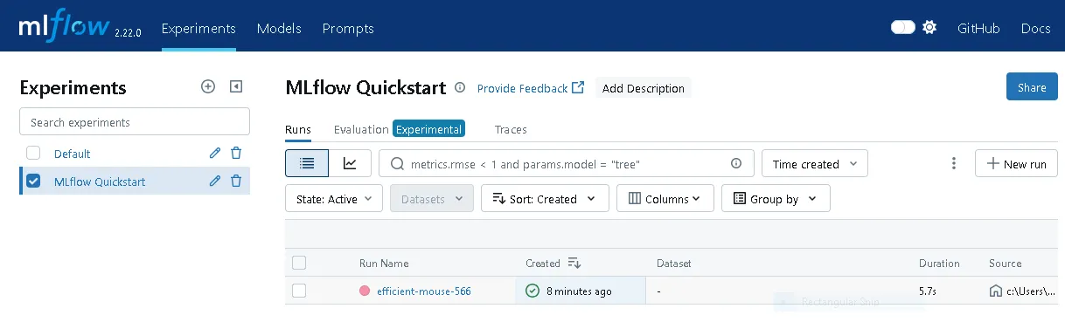Click the Share button

(x=1032, y=87)
